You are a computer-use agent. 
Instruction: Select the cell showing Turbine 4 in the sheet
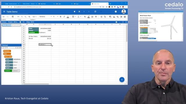coord(45,32)
